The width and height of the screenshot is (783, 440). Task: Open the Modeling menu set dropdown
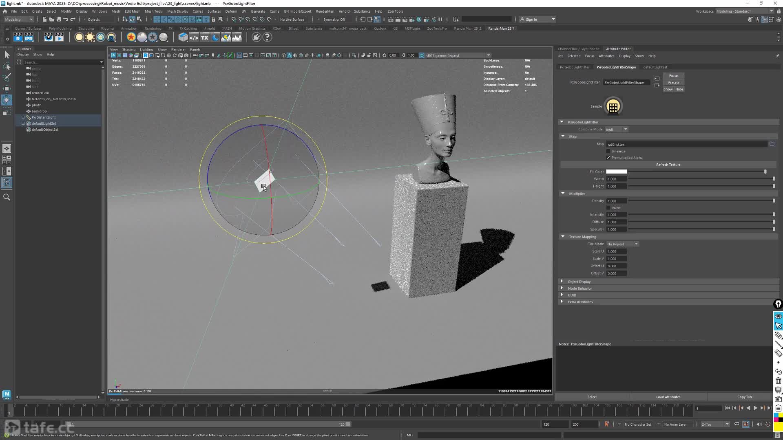[18, 19]
